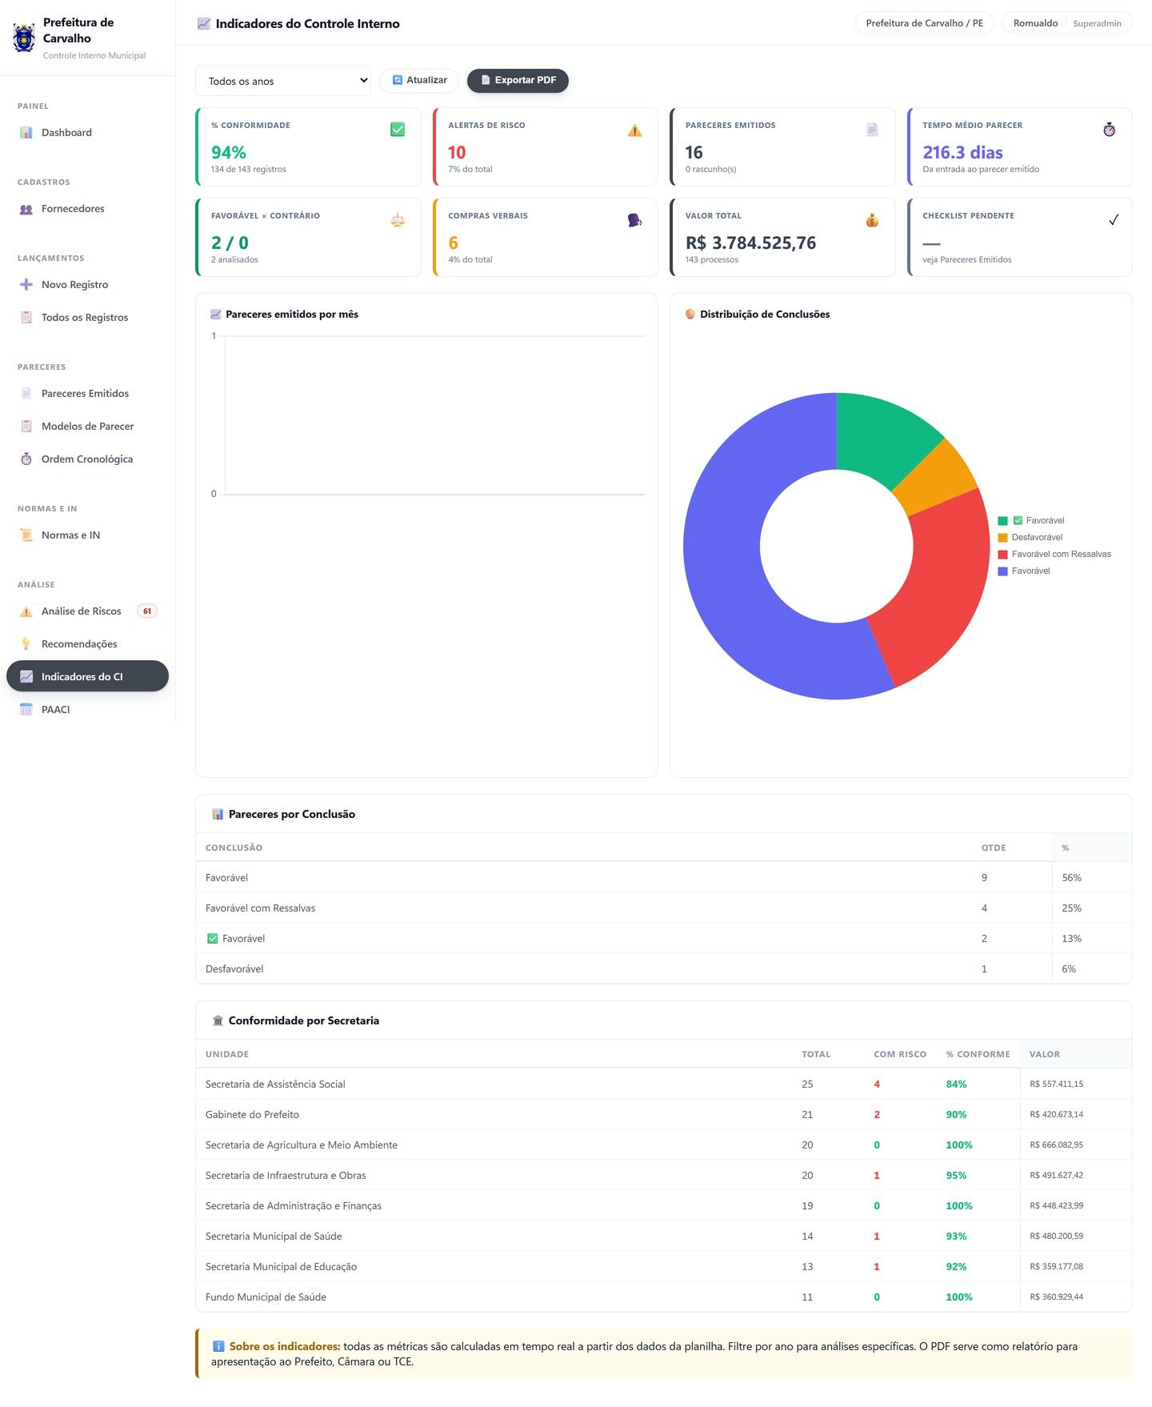Screen dimensions: 1152x1407
Task: Toggle Favorável com Ressalvas legend item
Action: tap(1054, 555)
